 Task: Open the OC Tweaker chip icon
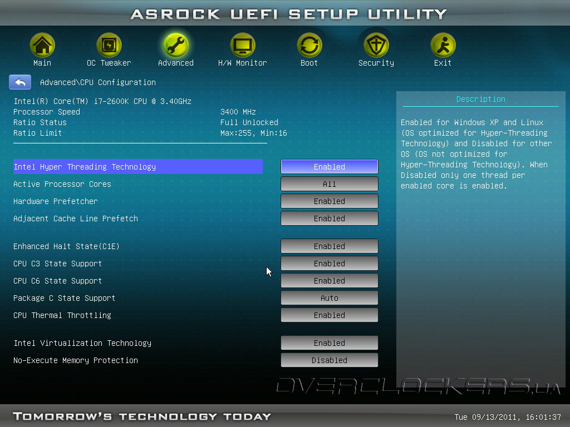pos(109,45)
